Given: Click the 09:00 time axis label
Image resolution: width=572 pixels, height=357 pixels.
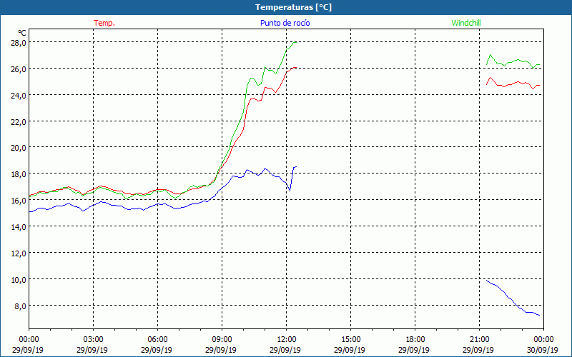Looking at the screenshot, I should coord(222,340).
